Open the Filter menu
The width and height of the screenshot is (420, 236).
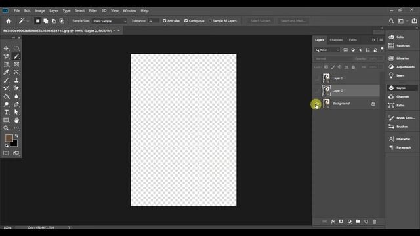93,10
